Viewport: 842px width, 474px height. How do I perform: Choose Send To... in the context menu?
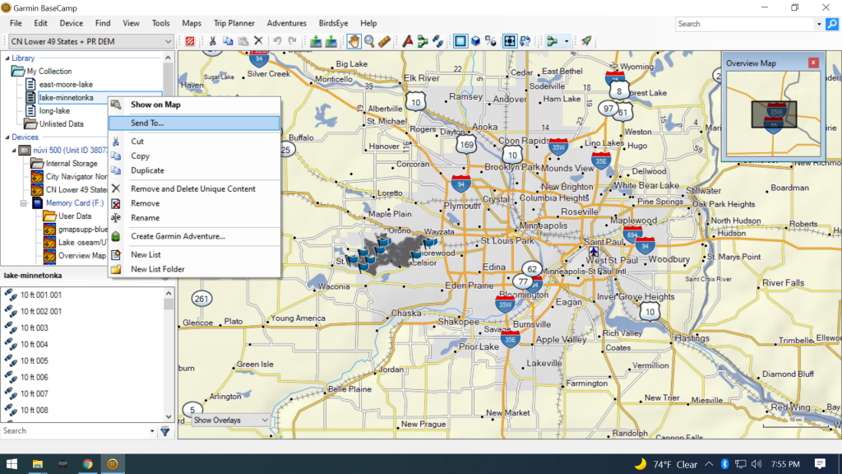[x=194, y=123]
